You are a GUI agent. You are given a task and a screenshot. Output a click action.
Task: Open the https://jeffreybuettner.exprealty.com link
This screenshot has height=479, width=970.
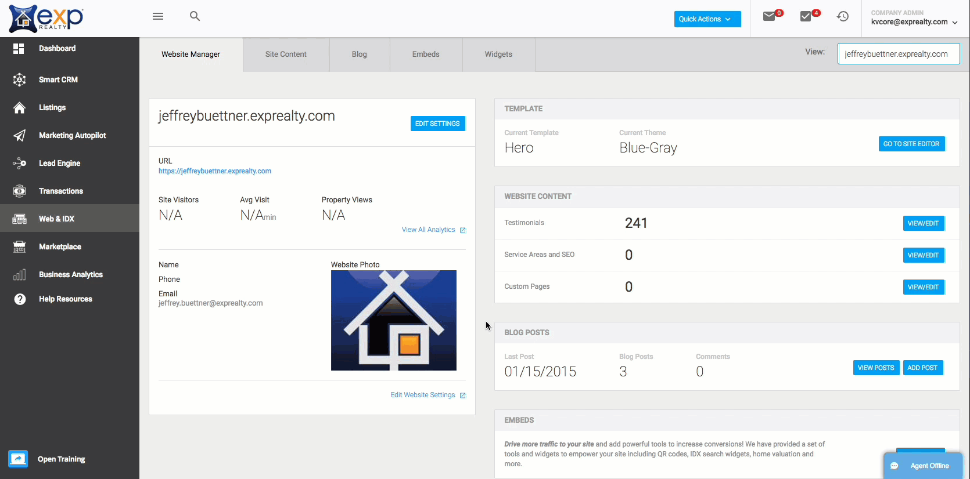coord(215,171)
